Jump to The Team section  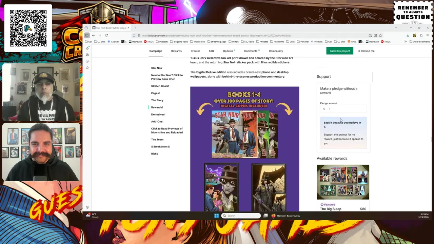[x=157, y=140]
